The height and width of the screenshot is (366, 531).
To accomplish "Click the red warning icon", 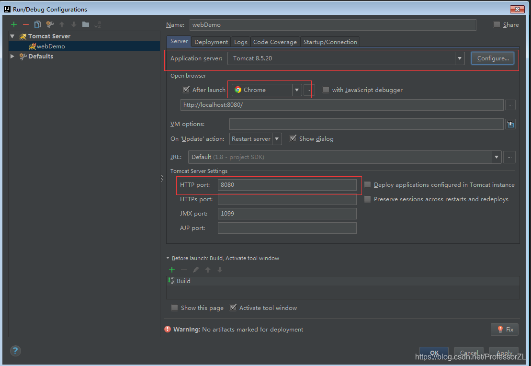I will [x=168, y=330].
